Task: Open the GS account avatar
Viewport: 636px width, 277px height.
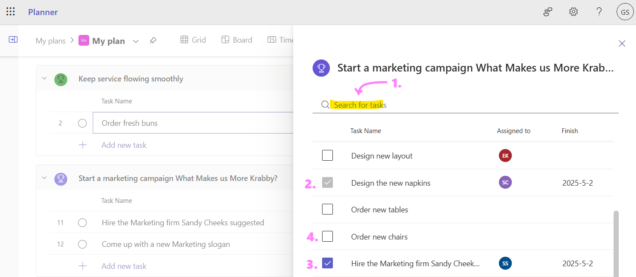Action: click(x=625, y=12)
